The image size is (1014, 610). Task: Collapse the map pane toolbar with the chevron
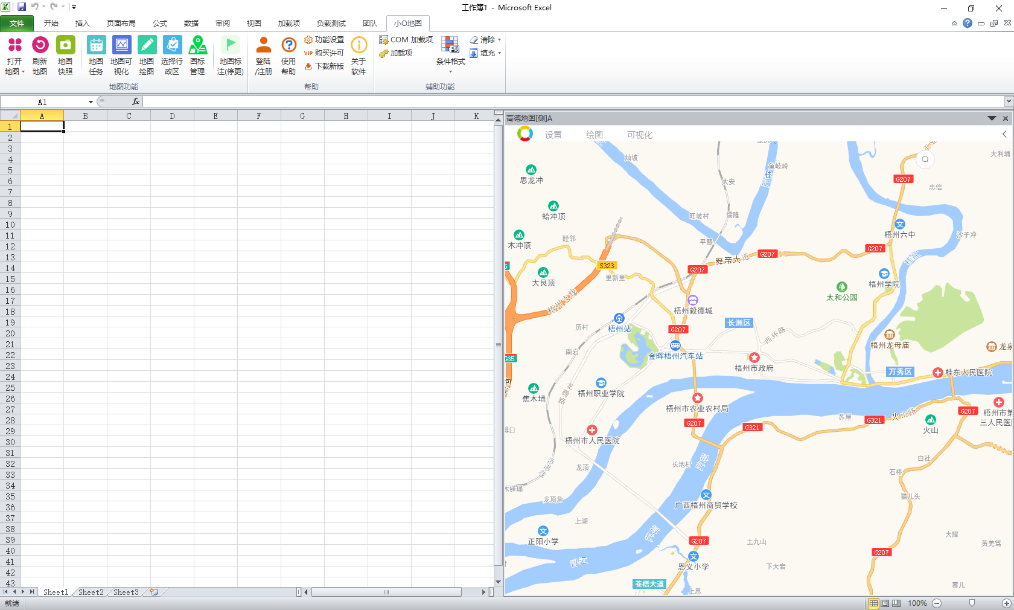point(1004,134)
